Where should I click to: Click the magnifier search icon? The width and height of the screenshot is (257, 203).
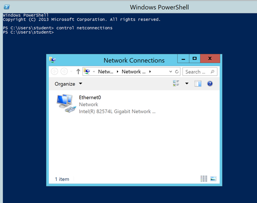(x=212, y=72)
